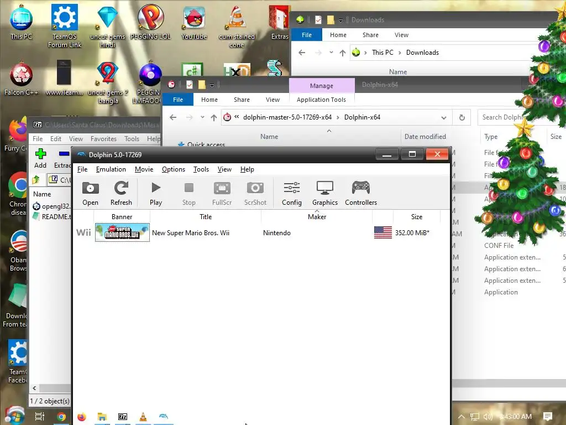Open Dolphin Controllers settings
Screen dimensions: 566x425
[360, 194]
